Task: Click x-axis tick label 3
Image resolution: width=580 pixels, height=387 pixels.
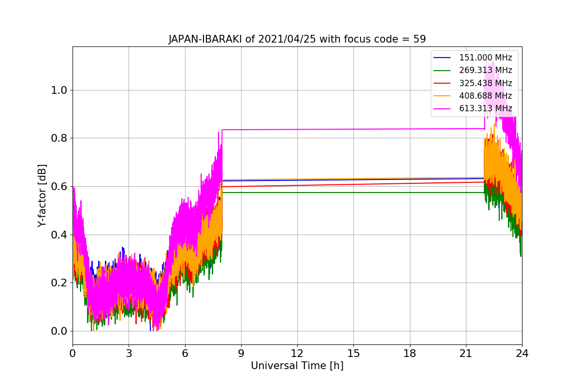Action: point(129,353)
